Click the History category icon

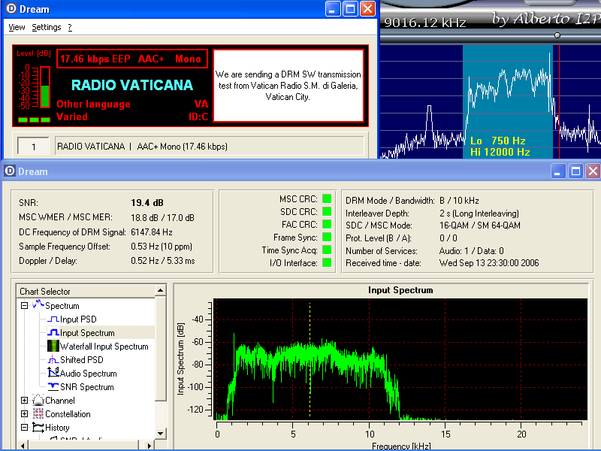click(x=38, y=427)
